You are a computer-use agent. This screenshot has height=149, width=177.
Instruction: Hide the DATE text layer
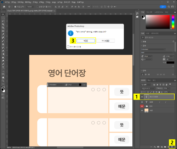click(x=142, y=102)
